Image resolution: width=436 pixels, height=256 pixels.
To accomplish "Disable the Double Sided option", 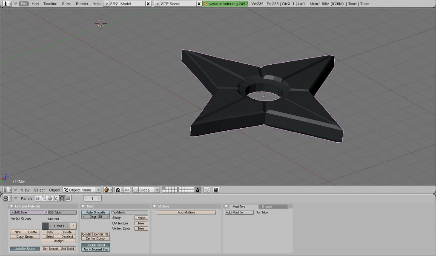I will [95, 245].
